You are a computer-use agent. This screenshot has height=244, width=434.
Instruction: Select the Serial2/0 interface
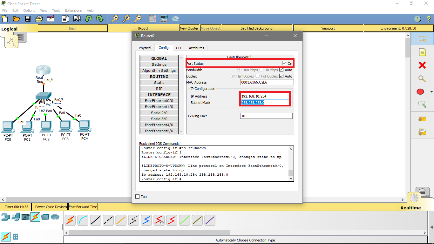coord(159,113)
